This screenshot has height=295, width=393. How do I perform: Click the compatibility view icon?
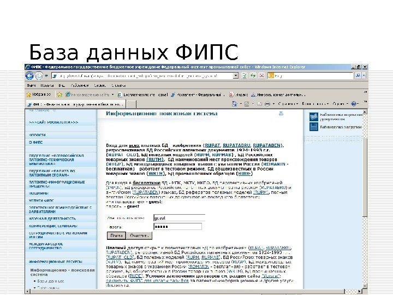[245, 75]
